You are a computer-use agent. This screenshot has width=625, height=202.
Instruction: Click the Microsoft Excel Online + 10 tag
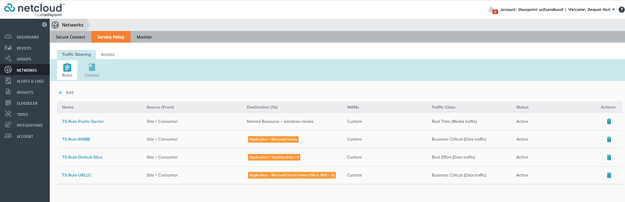[292, 175]
